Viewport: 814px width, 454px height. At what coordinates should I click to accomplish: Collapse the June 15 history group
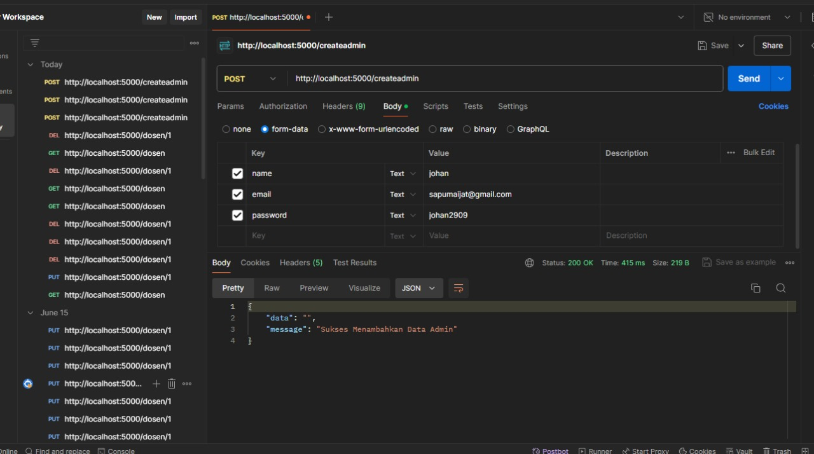[x=31, y=313]
